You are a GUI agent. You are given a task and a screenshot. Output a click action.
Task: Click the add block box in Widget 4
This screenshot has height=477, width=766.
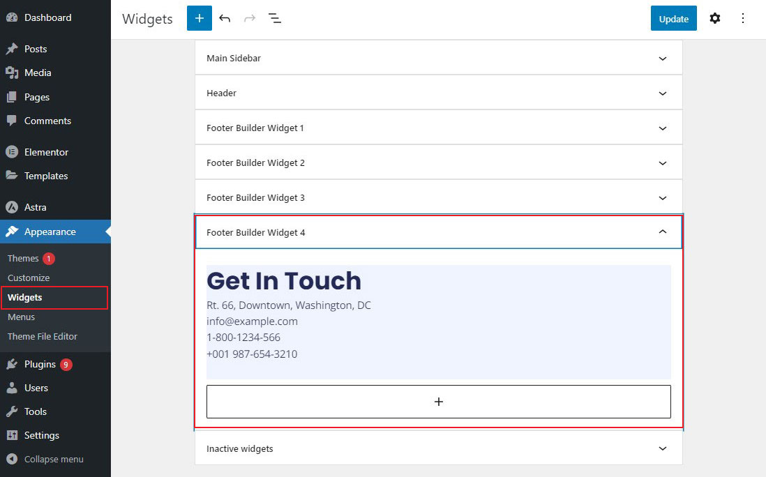(x=438, y=401)
